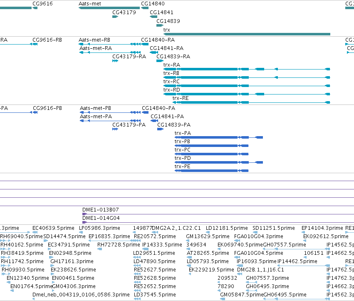
Task: Select the Aats-met-RB transcript
Action: point(109,44)
